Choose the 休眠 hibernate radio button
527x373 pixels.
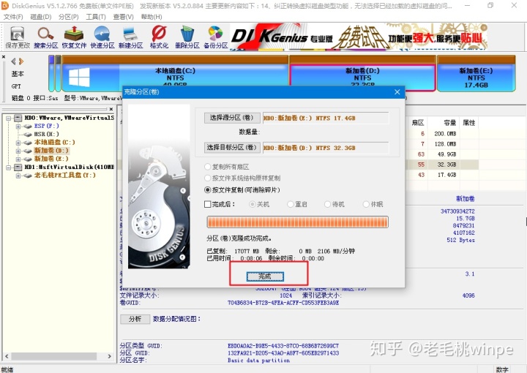tap(366, 204)
